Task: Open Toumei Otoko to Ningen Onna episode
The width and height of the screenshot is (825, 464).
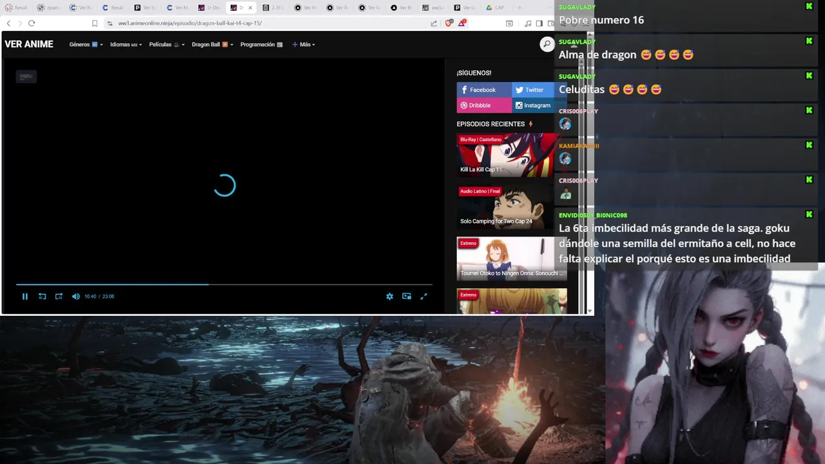Action: tap(512, 258)
